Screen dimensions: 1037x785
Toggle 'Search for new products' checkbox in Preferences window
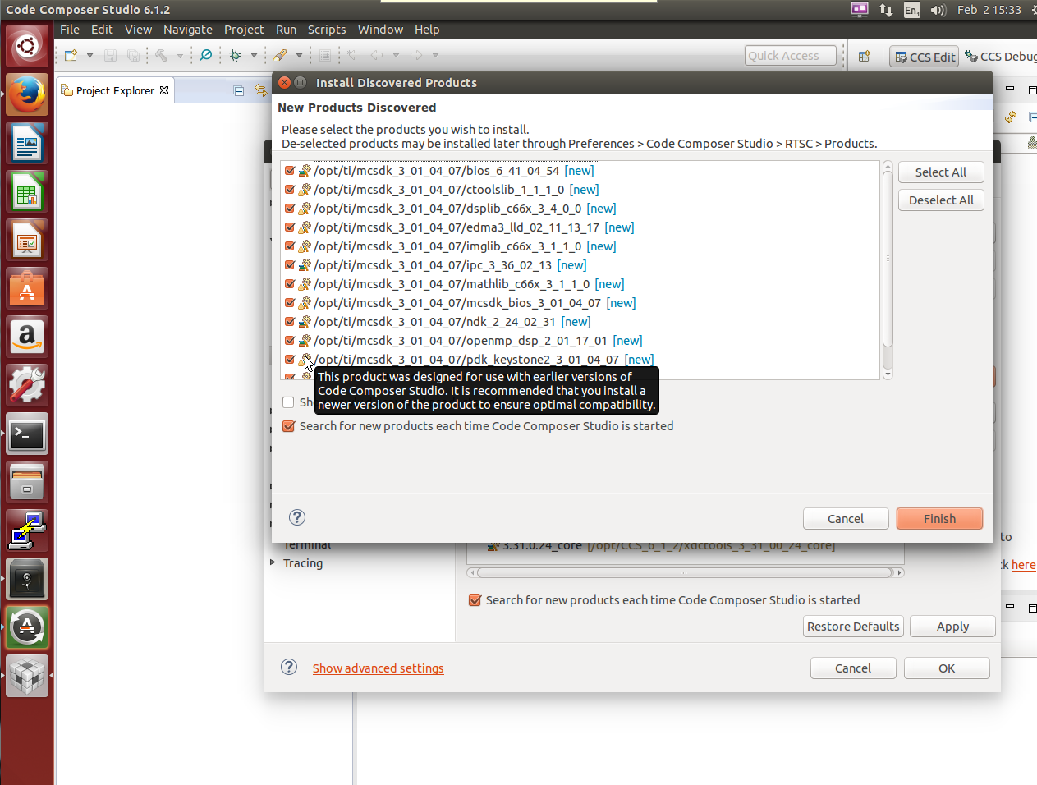point(475,600)
